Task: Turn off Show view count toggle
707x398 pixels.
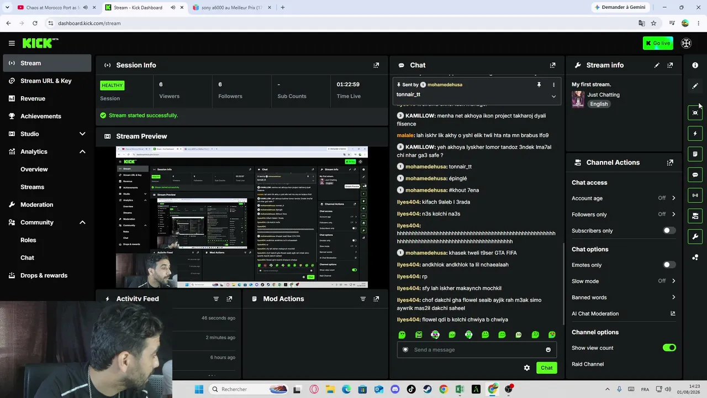Action: (669, 348)
